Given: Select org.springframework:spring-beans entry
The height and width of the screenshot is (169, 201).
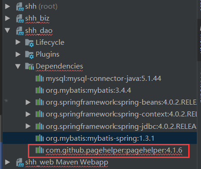Looking at the screenshot, I should pos(121,102).
